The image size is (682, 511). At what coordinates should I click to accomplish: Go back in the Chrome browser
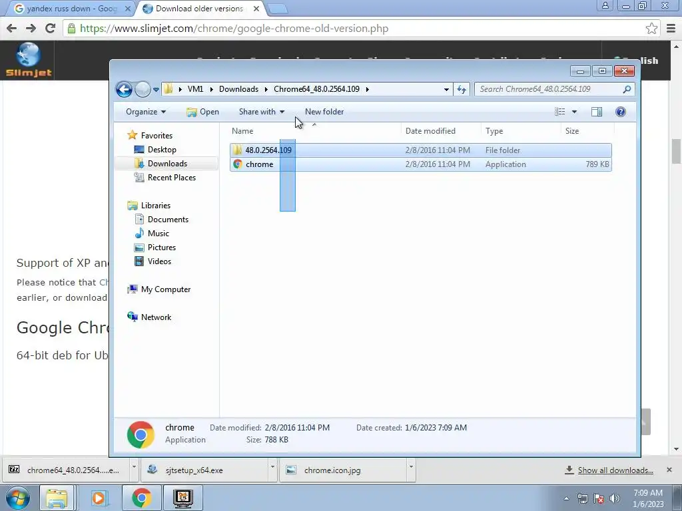point(12,29)
